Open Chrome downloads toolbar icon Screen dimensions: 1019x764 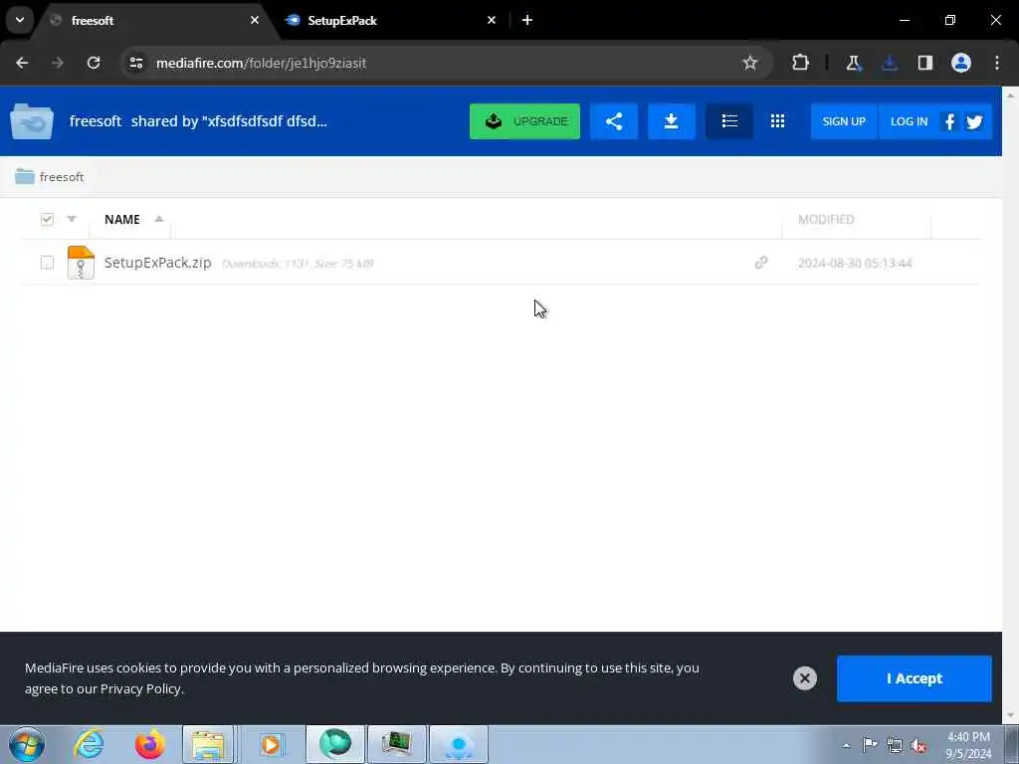click(x=889, y=63)
